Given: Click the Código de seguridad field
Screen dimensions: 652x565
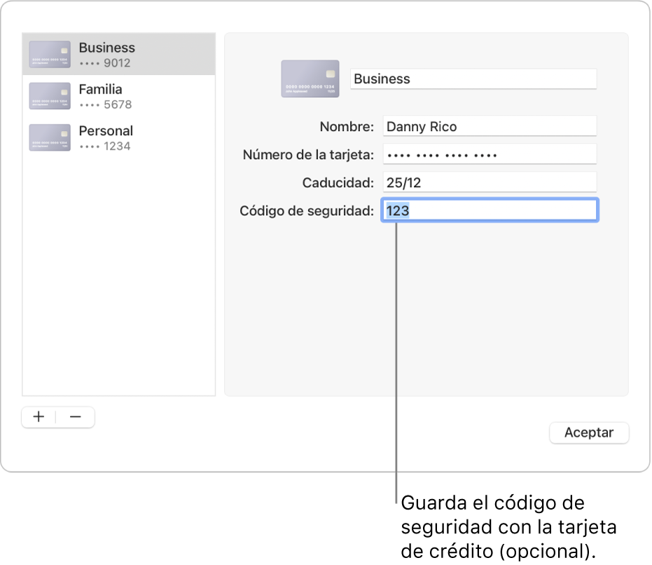Looking at the screenshot, I should 490,211.
